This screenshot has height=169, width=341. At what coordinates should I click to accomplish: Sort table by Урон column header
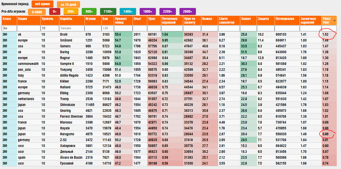[x=154, y=20]
